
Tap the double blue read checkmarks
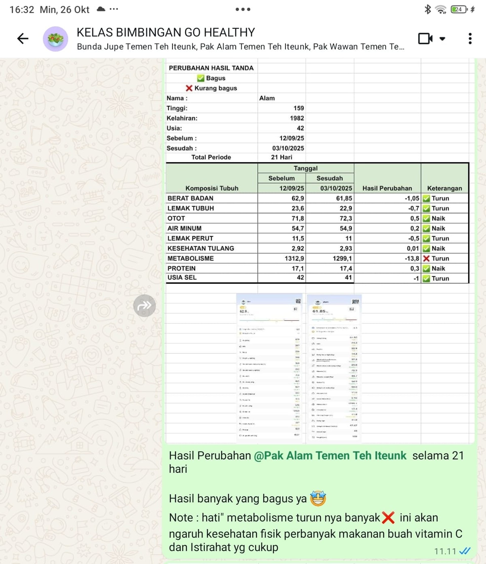pos(464,551)
